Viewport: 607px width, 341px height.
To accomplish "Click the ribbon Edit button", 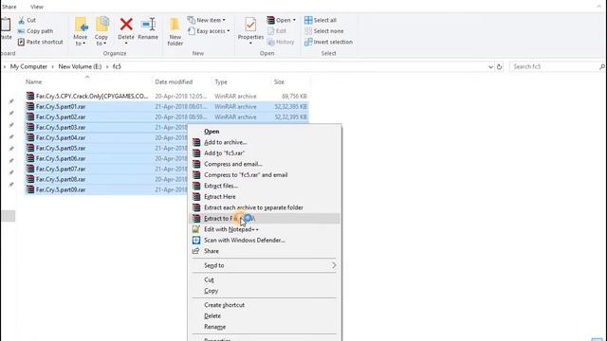I will 277,31.
